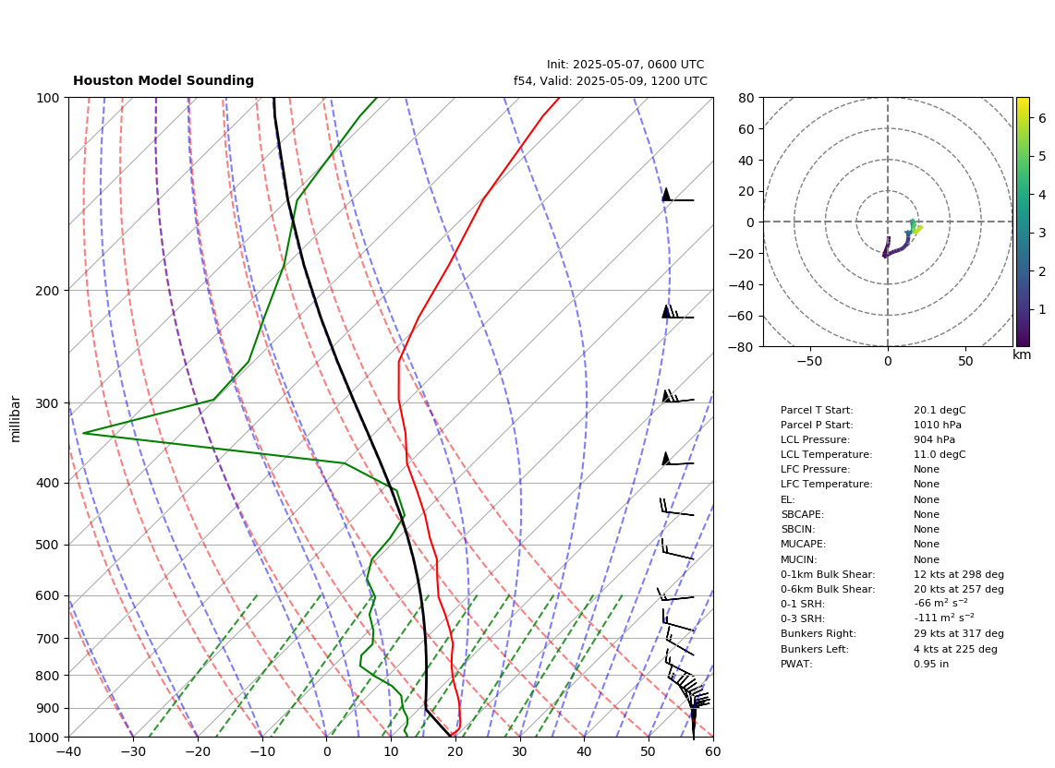
Task: Click the "20 kts at 257 deg" value
Action: (x=959, y=589)
